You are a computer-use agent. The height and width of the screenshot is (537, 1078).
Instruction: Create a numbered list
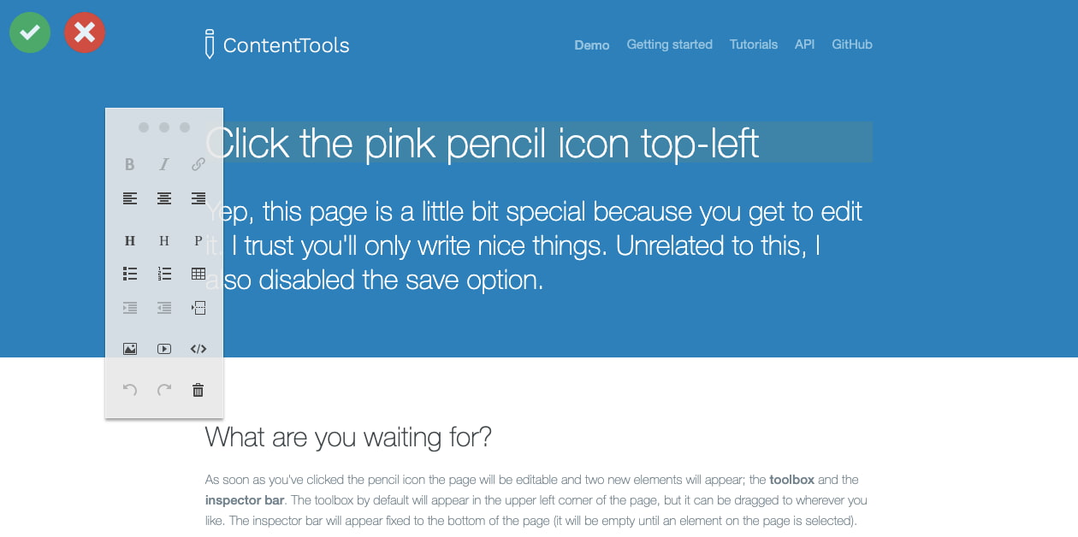[164, 274]
